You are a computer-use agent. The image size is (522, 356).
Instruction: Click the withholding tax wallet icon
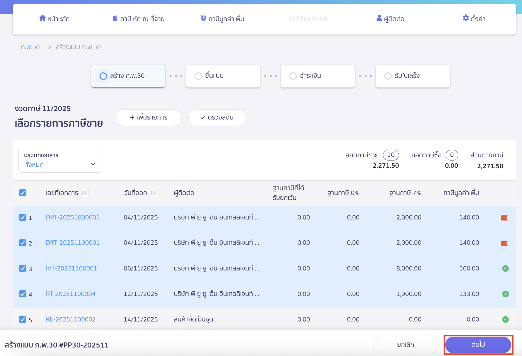115,18
